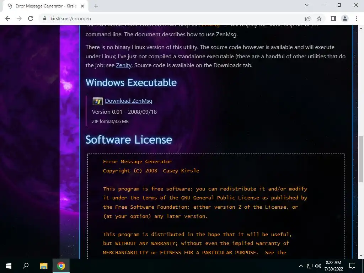Open the tab search chevron

tap(307, 5)
